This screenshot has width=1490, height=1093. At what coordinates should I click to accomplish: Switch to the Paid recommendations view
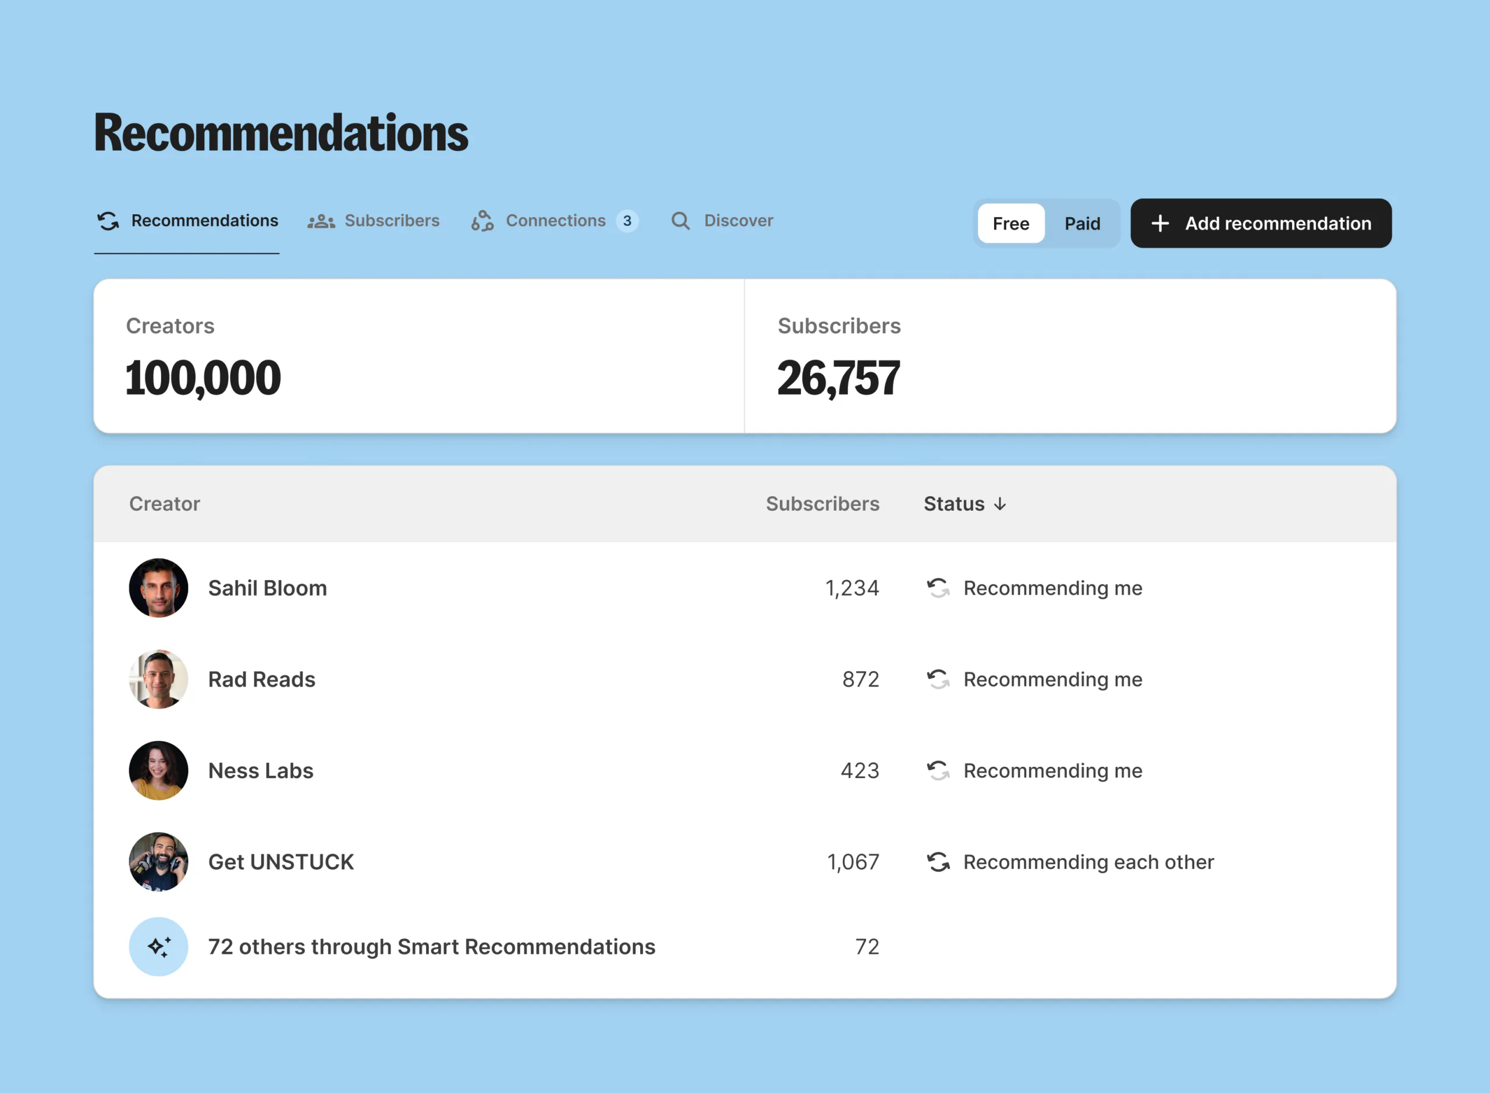click(1082, 224)
